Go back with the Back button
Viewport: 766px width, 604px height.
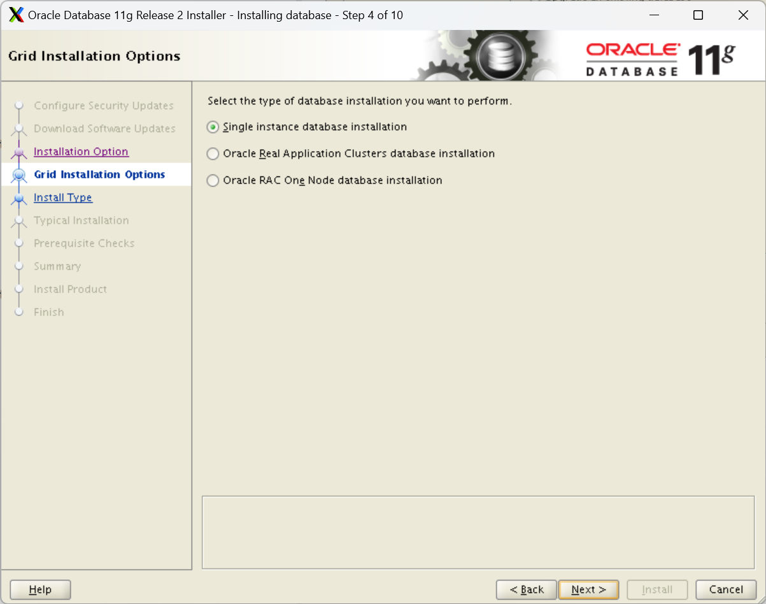point(527,590)
